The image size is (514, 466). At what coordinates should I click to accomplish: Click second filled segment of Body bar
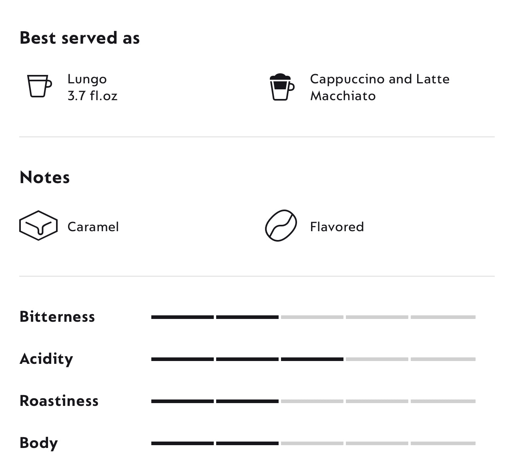pos(247,444)
